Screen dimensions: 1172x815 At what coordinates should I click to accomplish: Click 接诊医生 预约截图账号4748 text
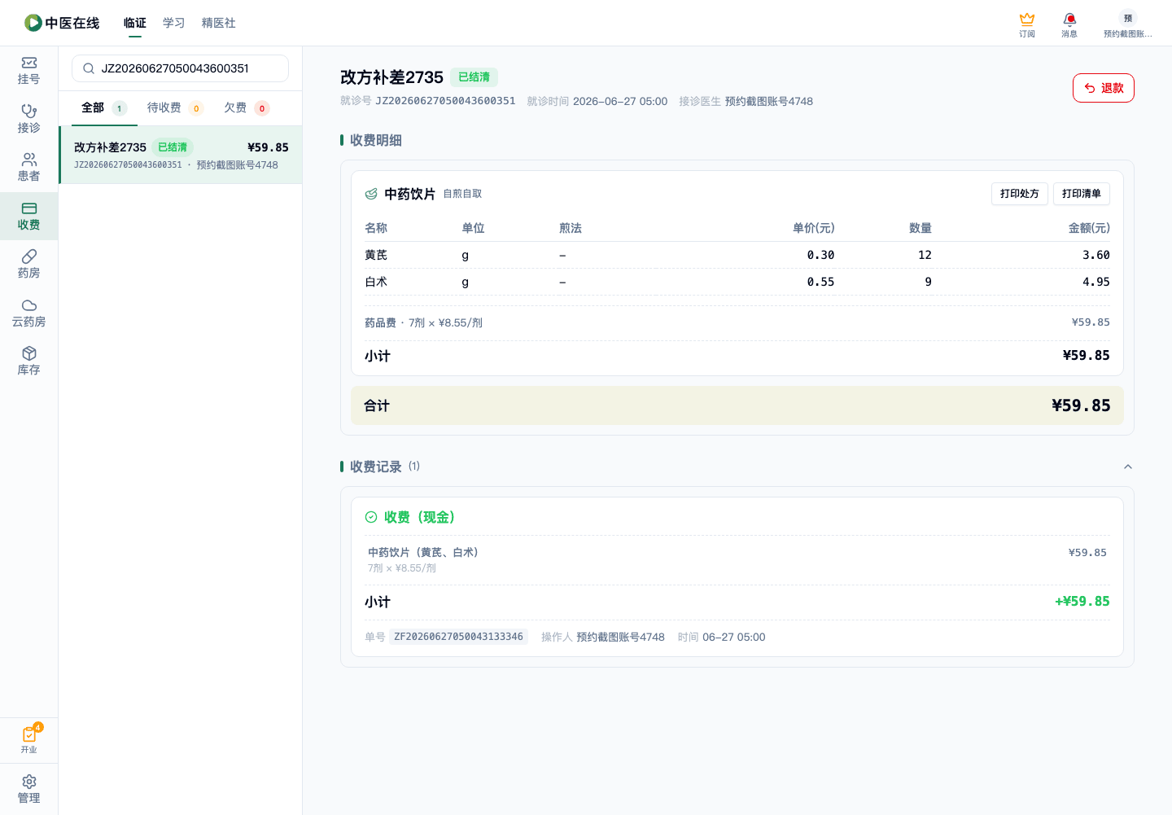pyautogui.click(x=746, y=101)
